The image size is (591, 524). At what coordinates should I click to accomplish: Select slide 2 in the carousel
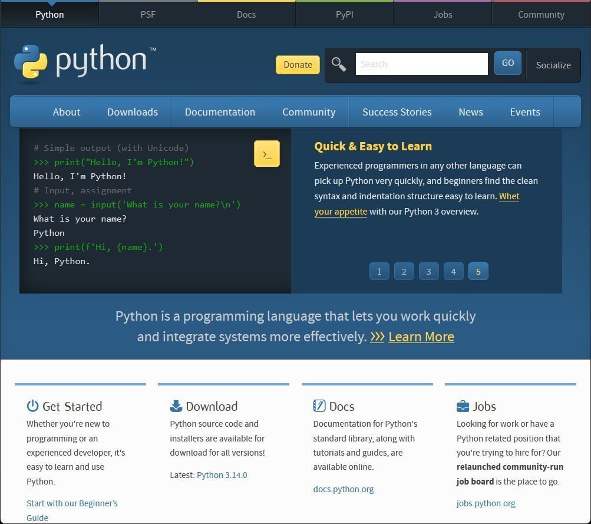(404, 271)
